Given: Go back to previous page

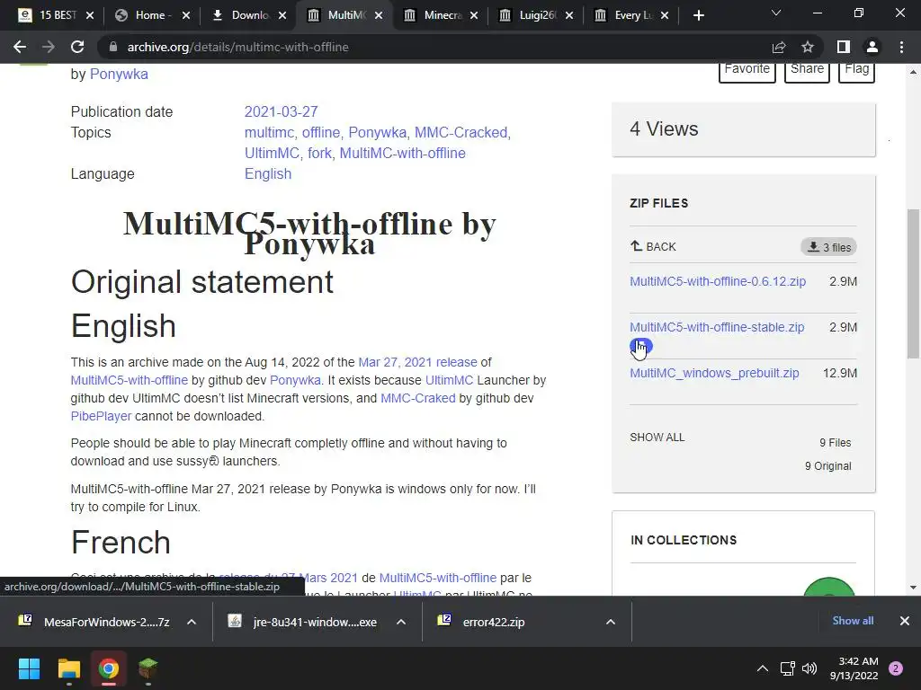Looking at the screenshot, I should point(20,47).
